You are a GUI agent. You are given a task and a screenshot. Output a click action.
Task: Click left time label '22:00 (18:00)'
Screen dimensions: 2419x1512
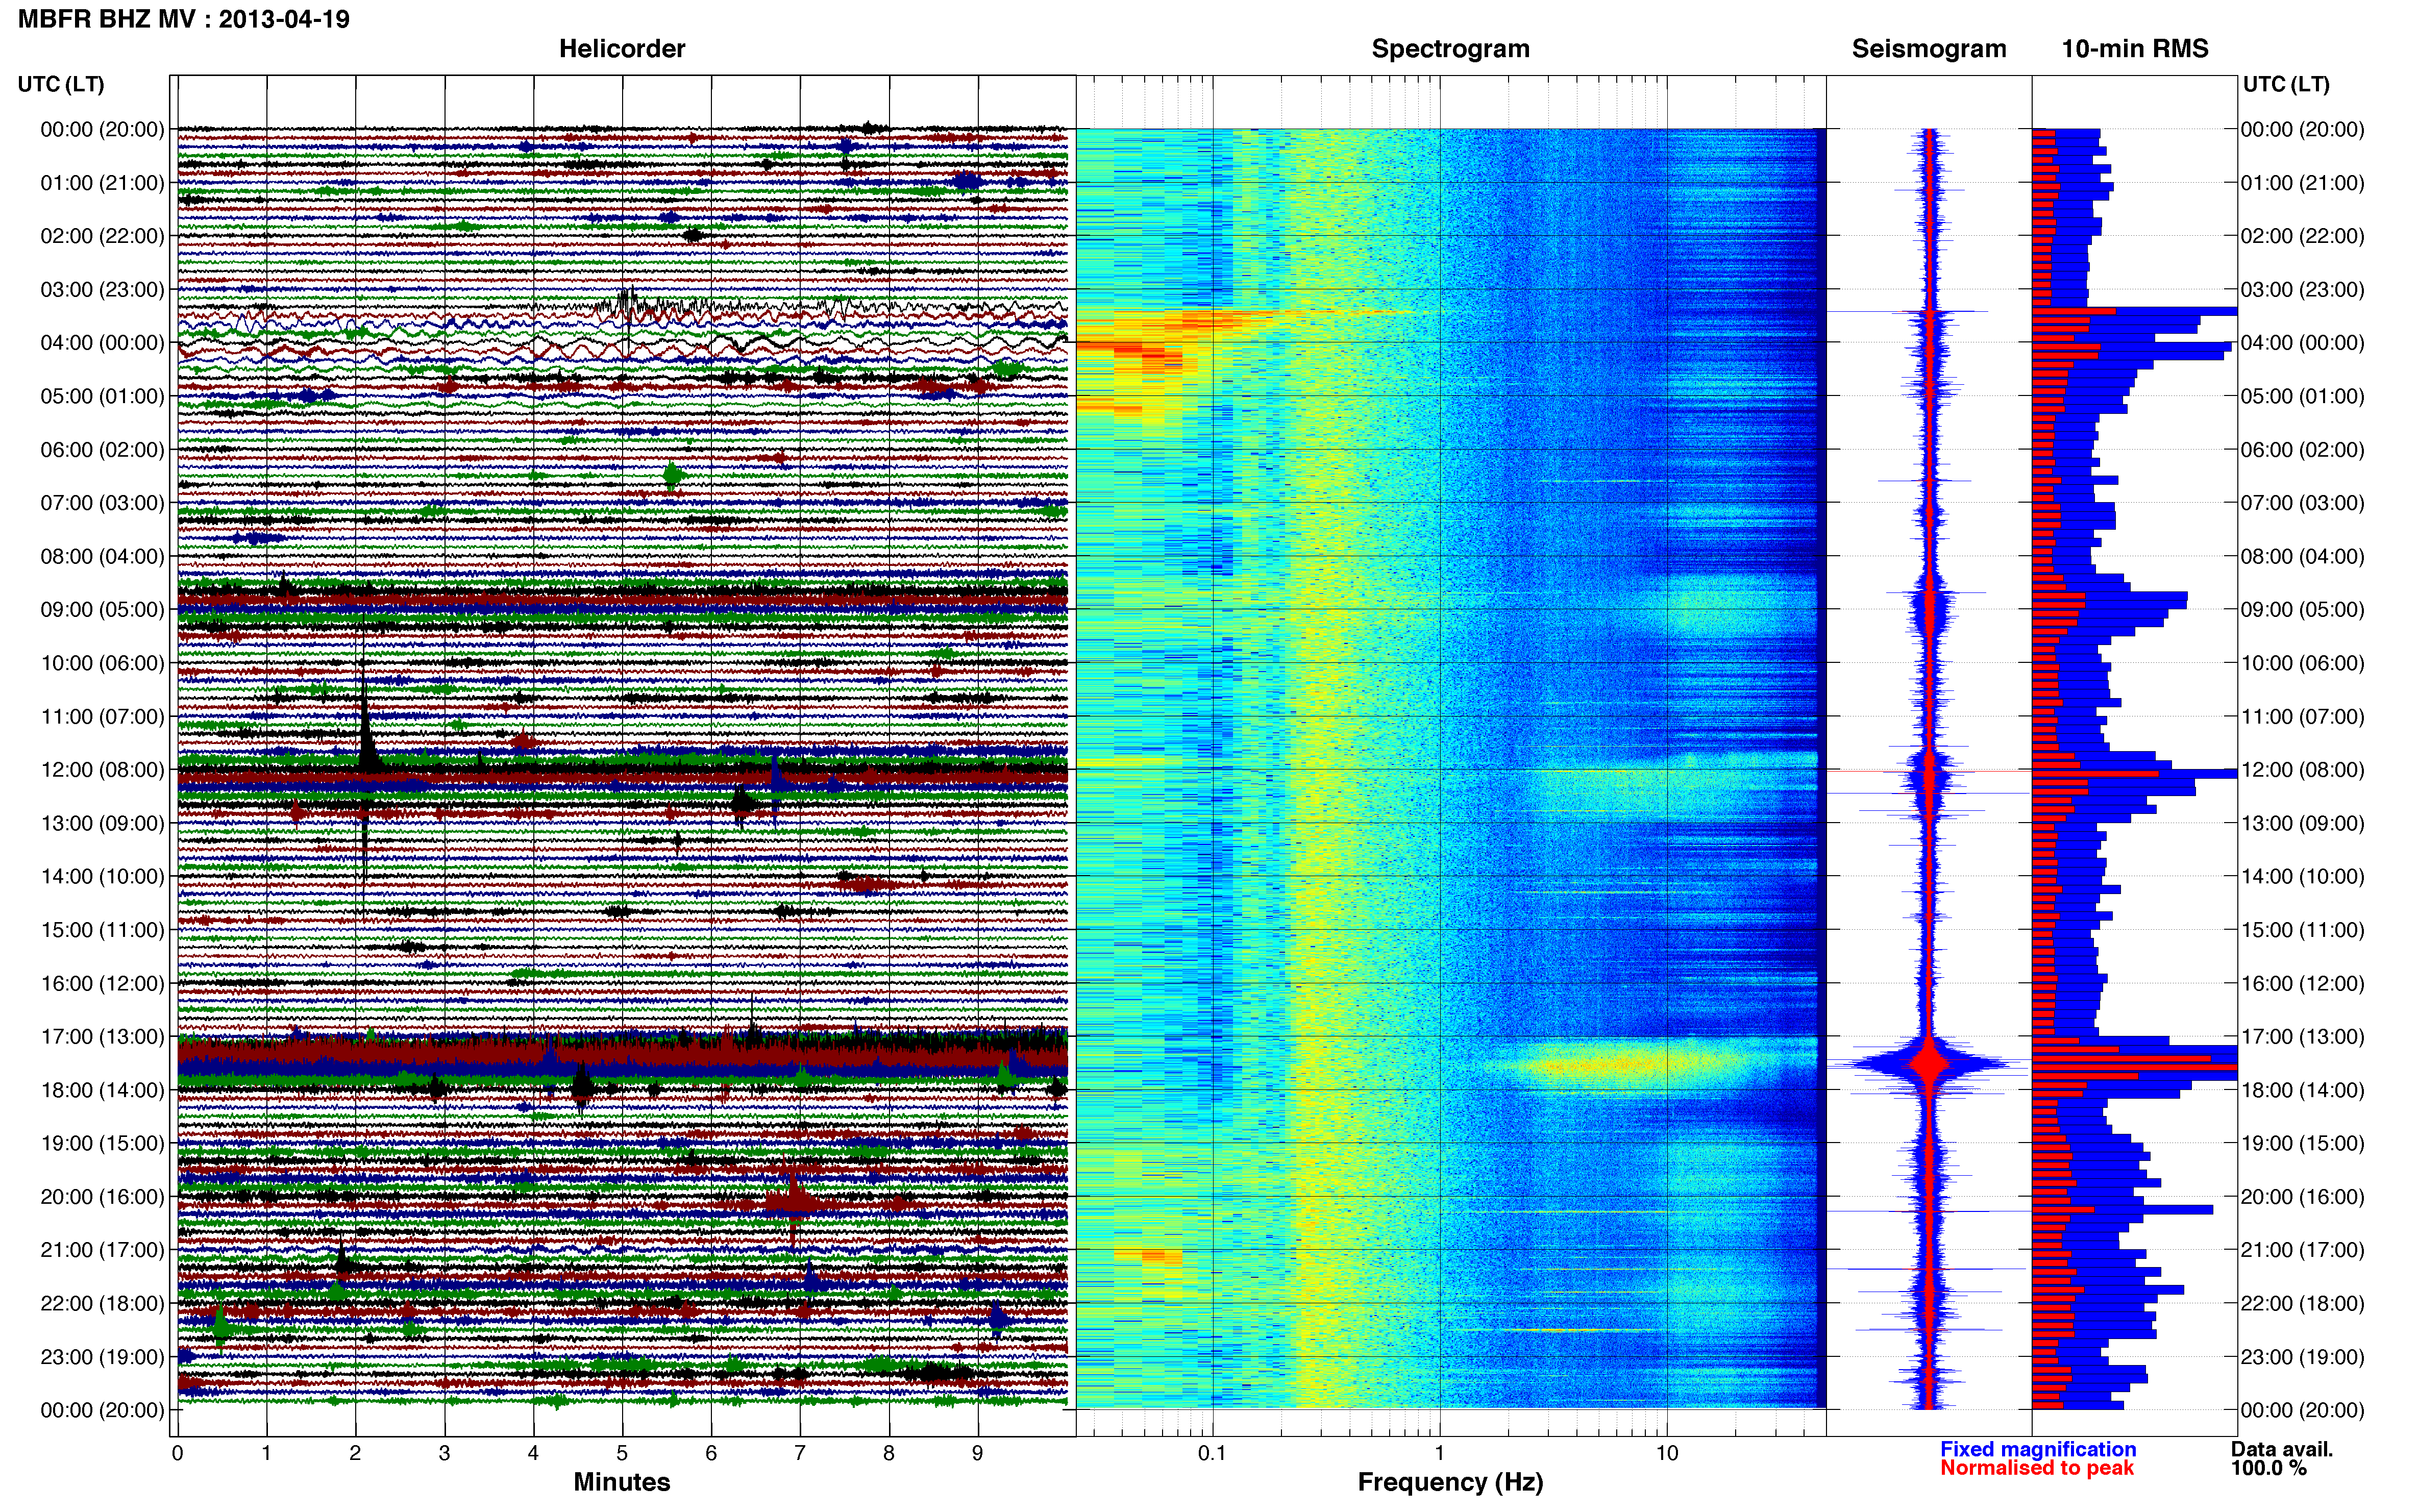(102, 1303)
